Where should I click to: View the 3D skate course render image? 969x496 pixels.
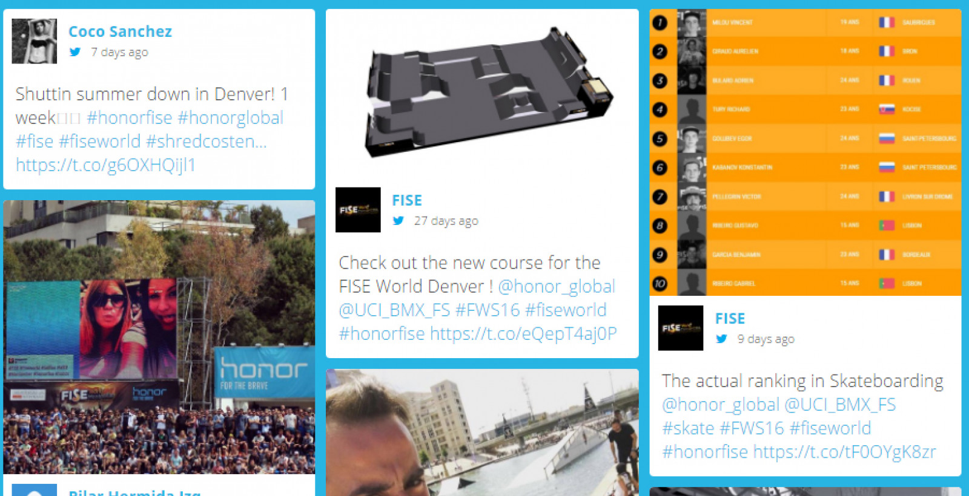(482, 93)
